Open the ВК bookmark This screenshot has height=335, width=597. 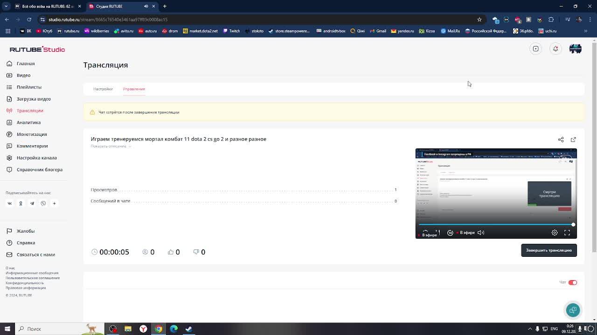click(x=26, y=31)
